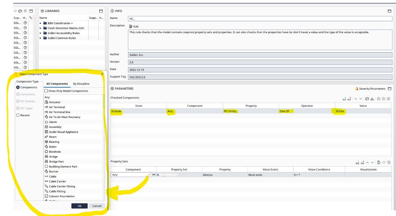The width and height of the screenshot is (396, 216).
Task: Enable Show Only Model Components checkbox
Action: tap(46, 91)
